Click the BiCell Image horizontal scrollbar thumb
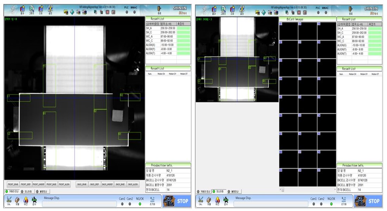The height and width of the screenshot is (211, 387). 283,190
